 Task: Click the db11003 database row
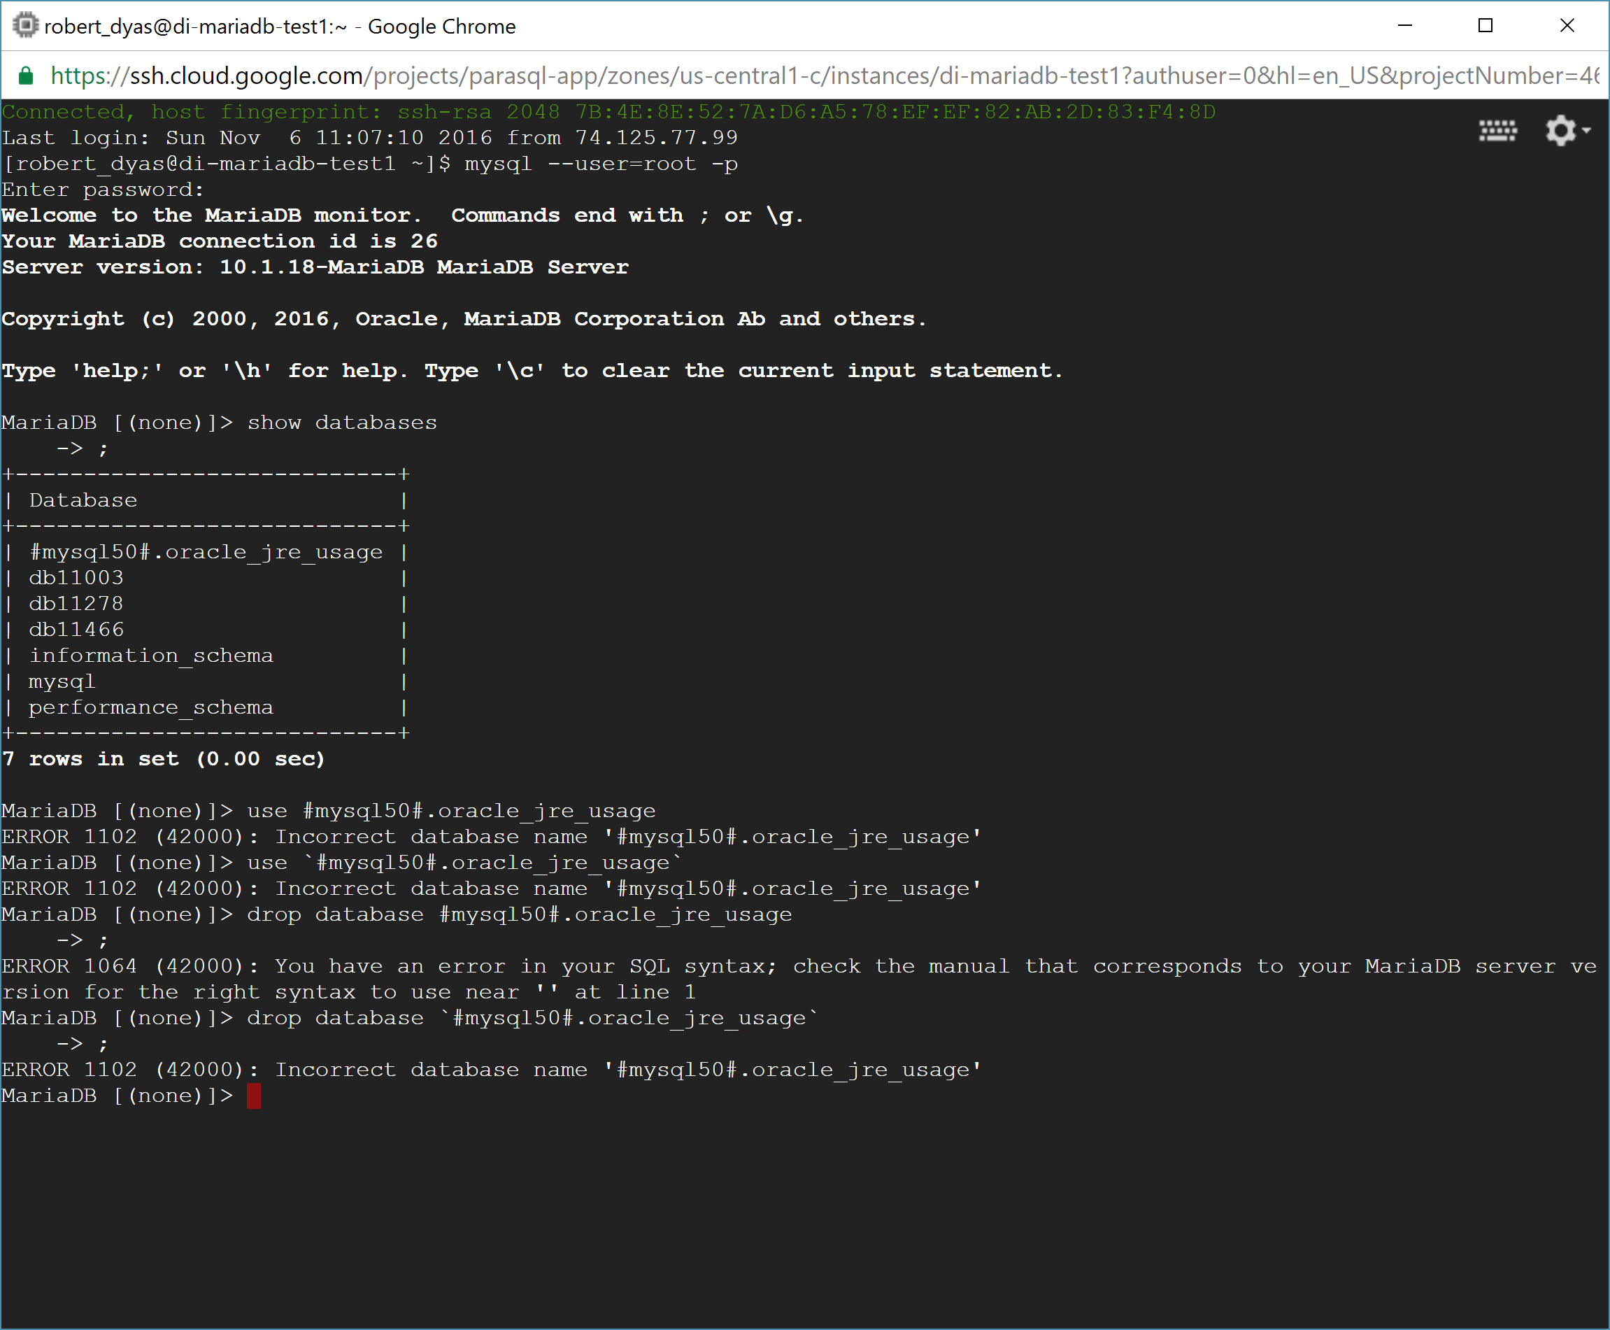click(x=76, y=578)
